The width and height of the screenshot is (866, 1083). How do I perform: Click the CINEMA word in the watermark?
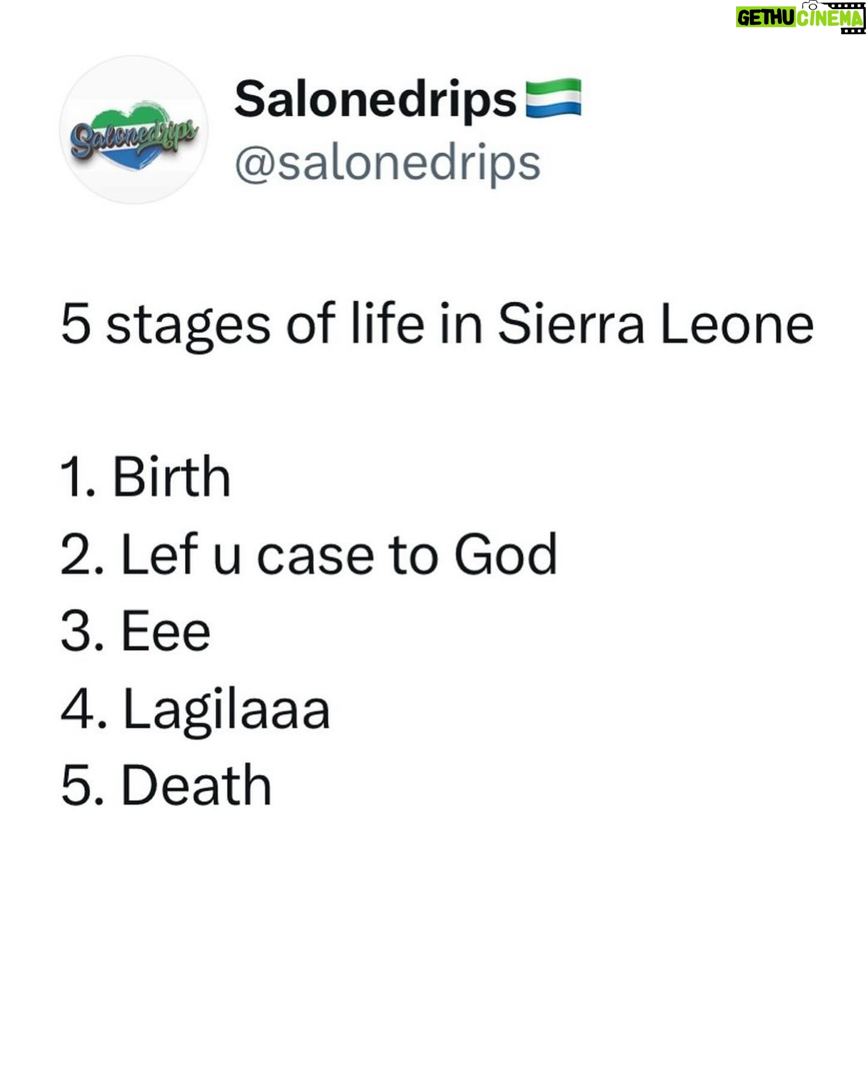(830, 18)
